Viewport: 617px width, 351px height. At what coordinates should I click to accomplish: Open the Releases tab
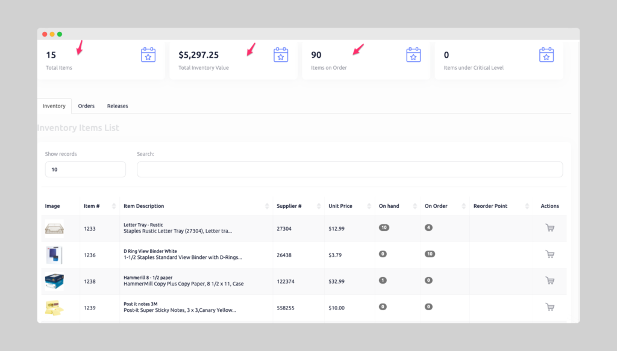(117, 106)
